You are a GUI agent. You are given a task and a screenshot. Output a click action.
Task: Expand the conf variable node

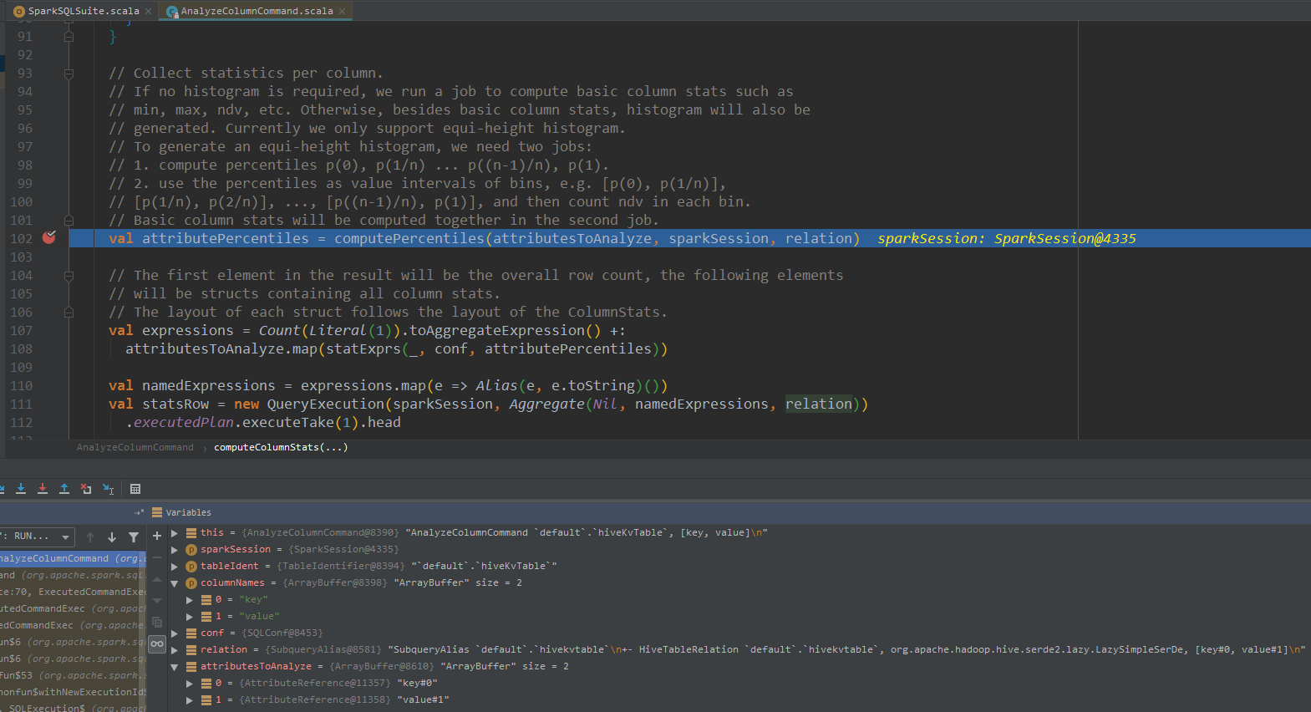(x=175, y=633)
